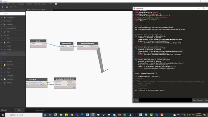Open the Level 1 dropdown in Levels node

[35, 44]
